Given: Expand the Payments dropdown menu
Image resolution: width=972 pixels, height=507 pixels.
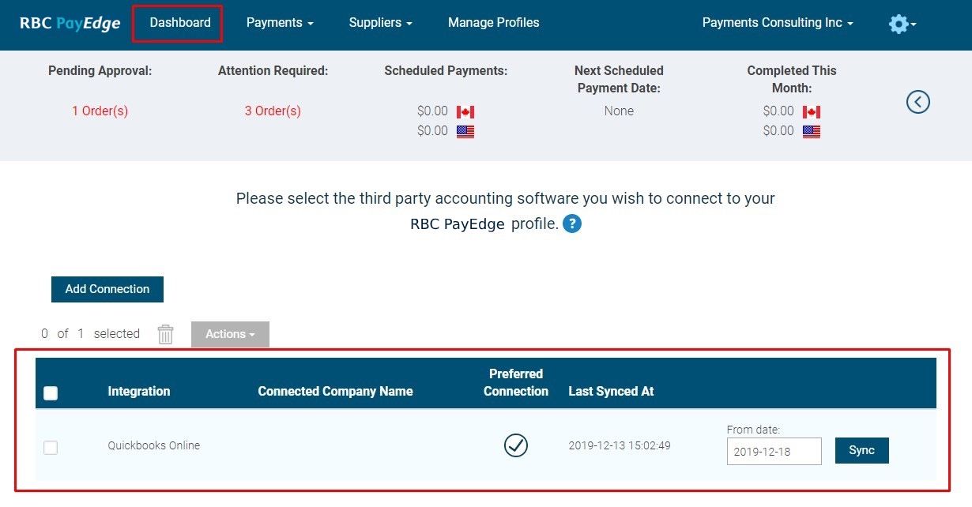Looking at the screenshot, I should (280, 23).
